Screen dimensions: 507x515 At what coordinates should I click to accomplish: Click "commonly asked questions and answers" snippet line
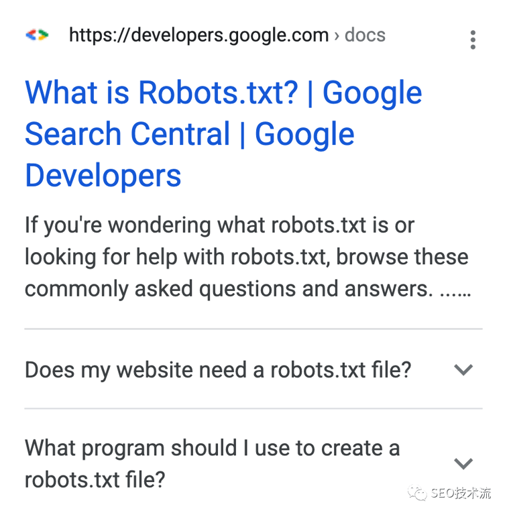click(x=229, y=290)
